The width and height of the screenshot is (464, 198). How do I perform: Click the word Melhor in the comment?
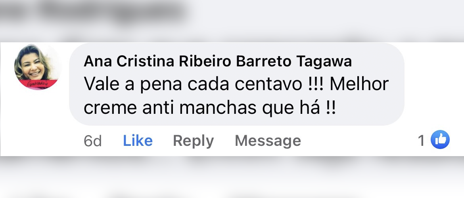pyautogui.click(x=359, y=84)
